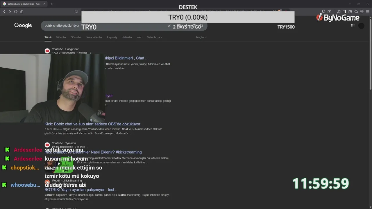
Task: Click the VPN shield icon
Action: (x=362, y=12)
